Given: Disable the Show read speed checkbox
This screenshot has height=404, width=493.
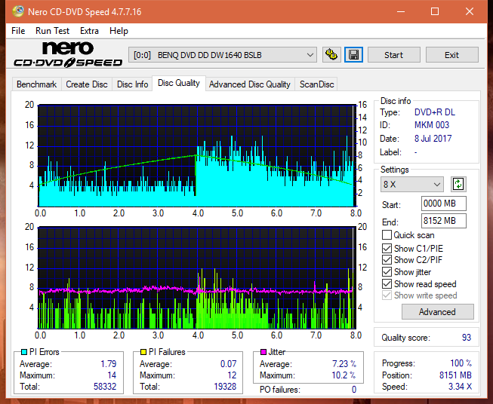Looking at the screenshot, I should (387, 283).
